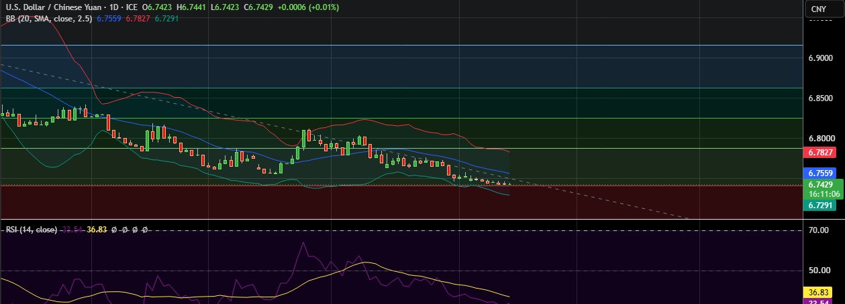Click the 70.00 label on RSI axis

818,230
